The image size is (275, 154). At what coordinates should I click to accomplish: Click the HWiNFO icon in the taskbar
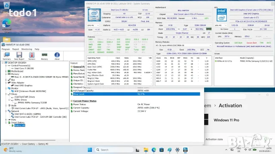pyautogui.click(x=185, y=150)
